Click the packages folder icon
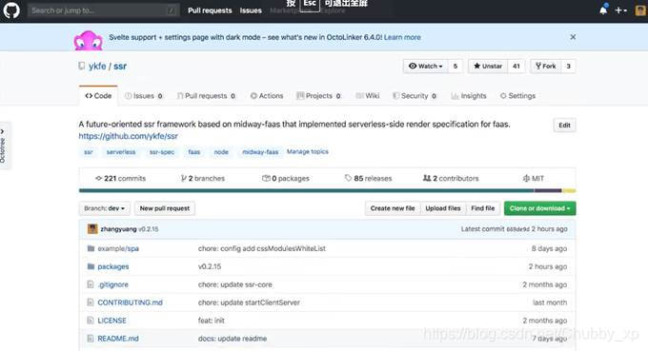This screenshot has height=351, width=648. (x=91, y=266)
